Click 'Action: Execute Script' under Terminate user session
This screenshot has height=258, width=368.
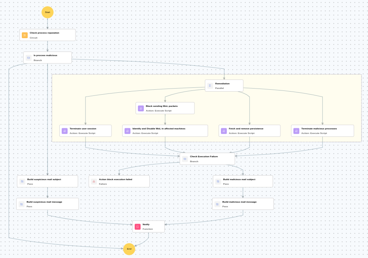(82, 133)
